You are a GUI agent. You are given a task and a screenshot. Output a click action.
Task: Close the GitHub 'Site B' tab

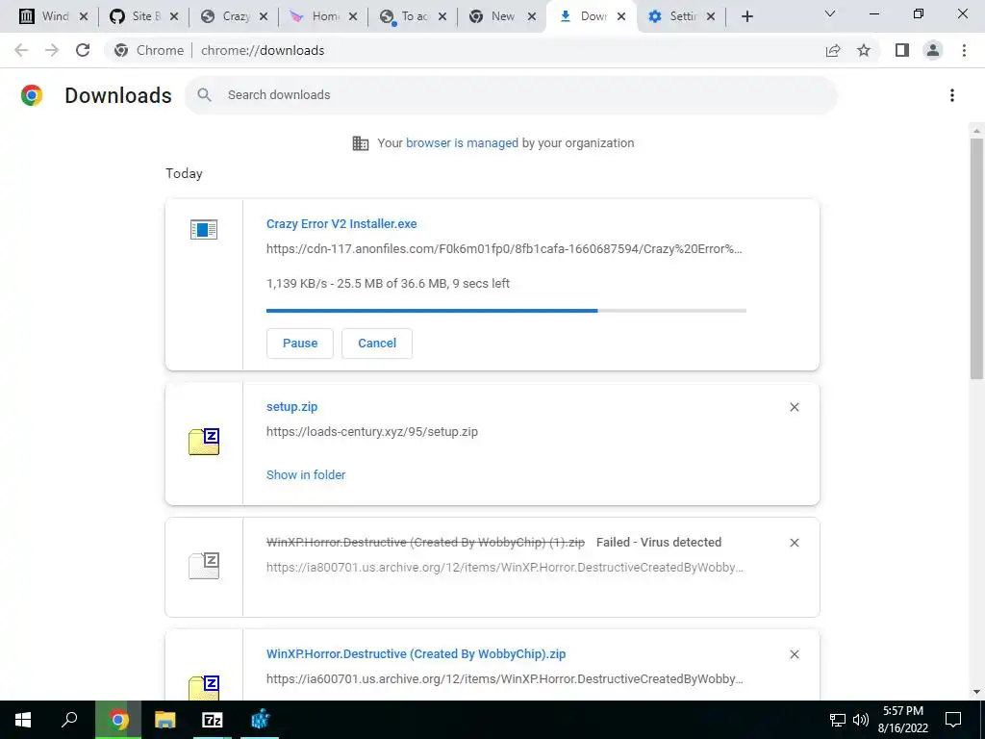click(x=174, y=17)
